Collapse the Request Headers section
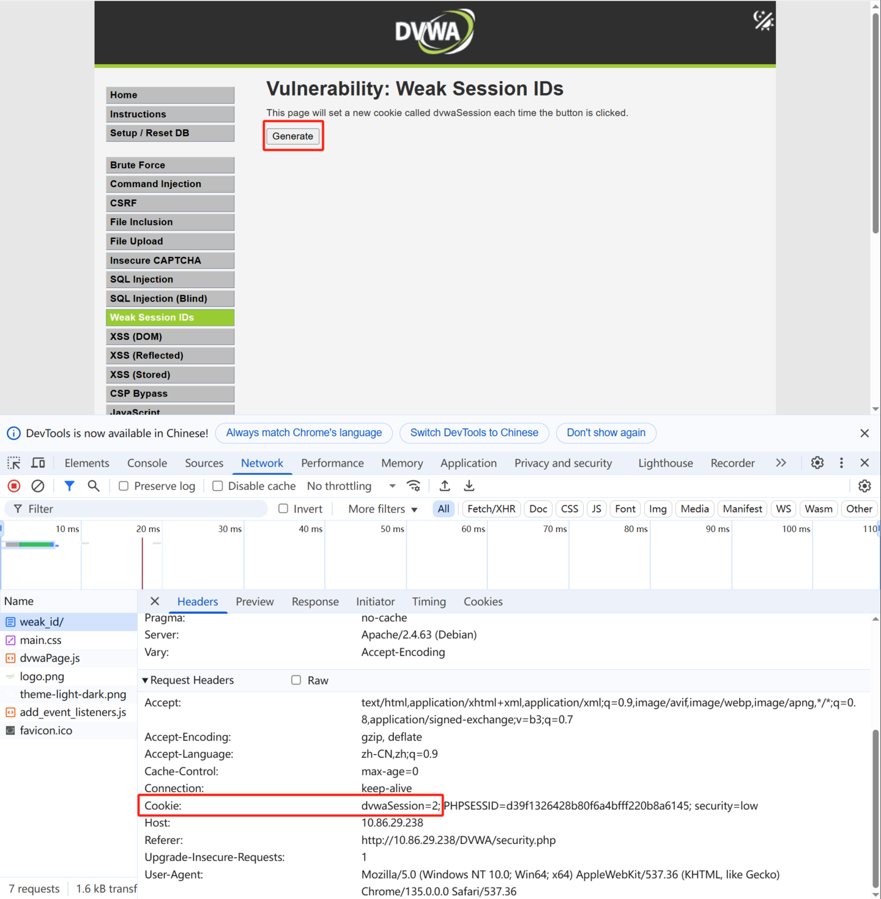Image resolution: width=881 pixels, height=899 pixels. 146,680
